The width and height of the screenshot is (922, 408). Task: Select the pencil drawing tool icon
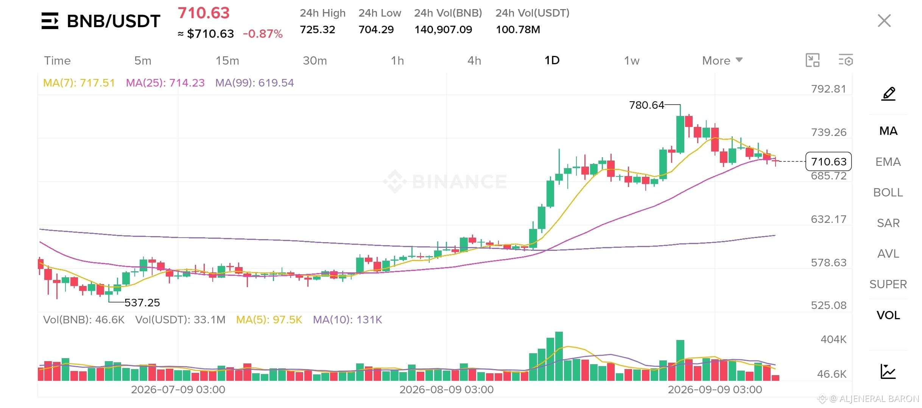(888, 94)
